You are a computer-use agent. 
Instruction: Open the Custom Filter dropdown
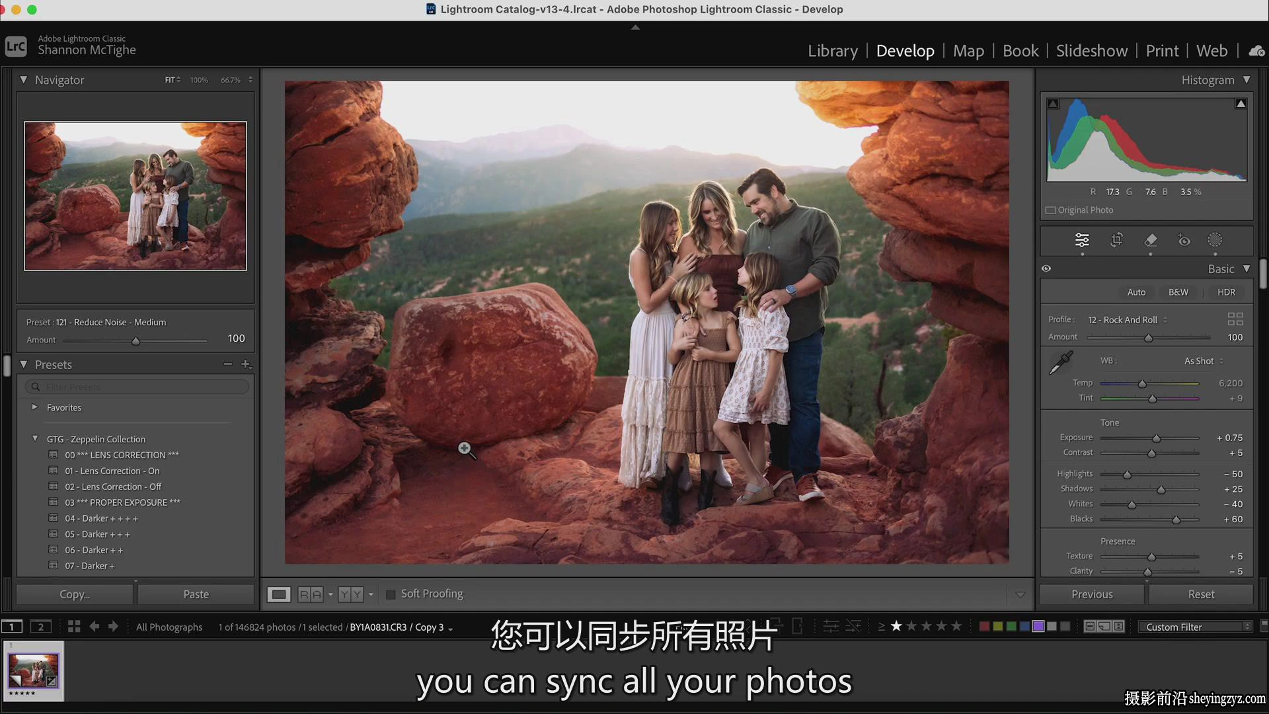coord(1195,627)
